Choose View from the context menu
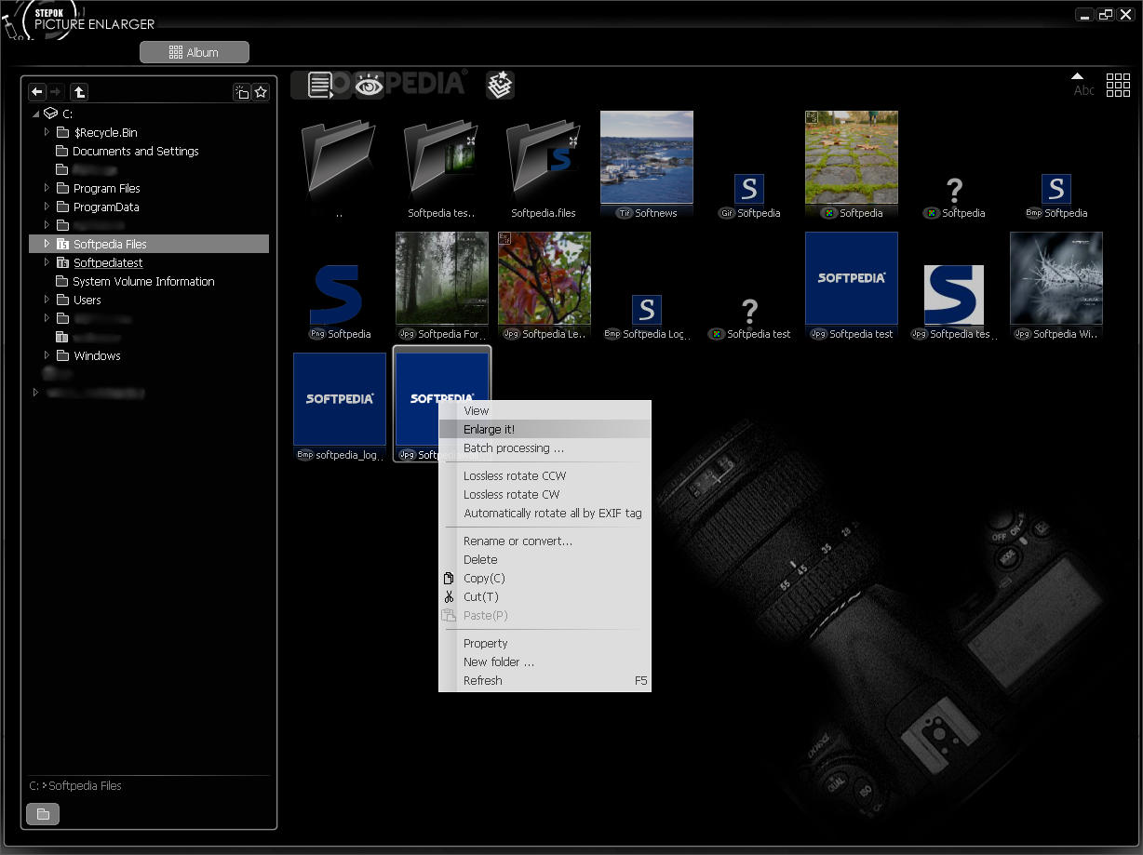This screenshot has width=1143, height=855. click(x=545, y=410)
